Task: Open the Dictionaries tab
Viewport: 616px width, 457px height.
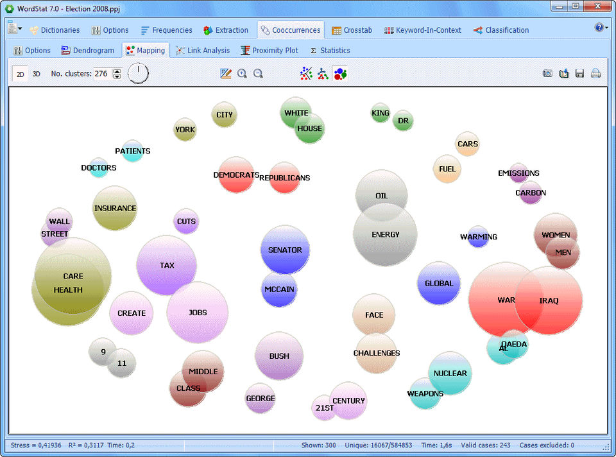Action: [55, 30]
